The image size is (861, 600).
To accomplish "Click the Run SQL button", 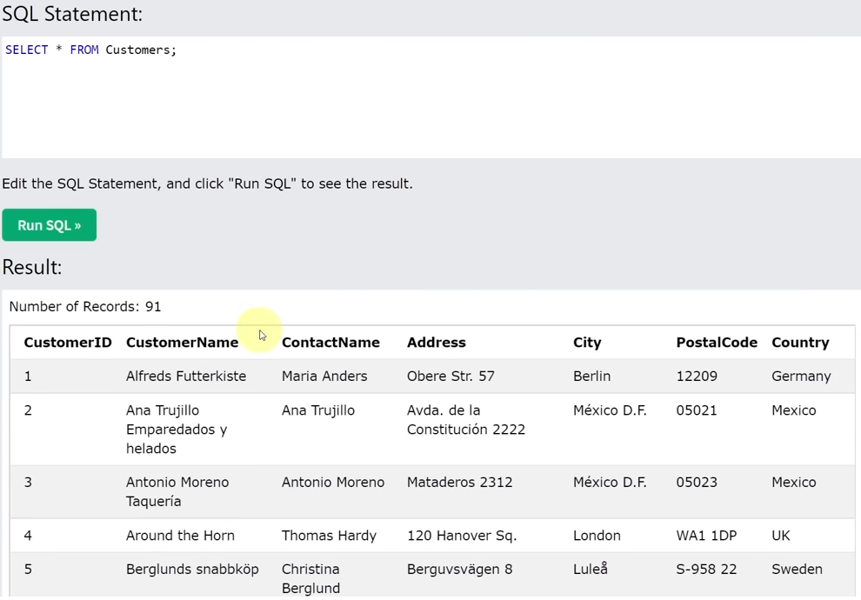I will pyautogui.click(x=50, y=225).
